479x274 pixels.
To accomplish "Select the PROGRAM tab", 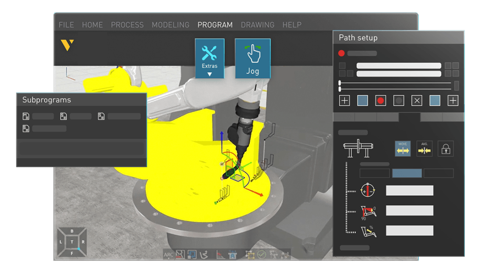I will coord(215,25).
